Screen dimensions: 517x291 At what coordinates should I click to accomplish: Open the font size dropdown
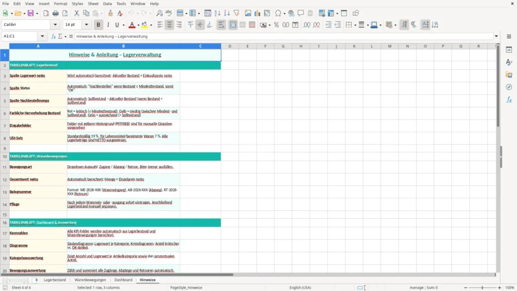click(86, 24)
